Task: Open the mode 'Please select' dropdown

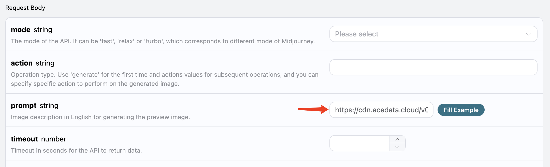Action: pyautogui.click(x=433, y=34)
